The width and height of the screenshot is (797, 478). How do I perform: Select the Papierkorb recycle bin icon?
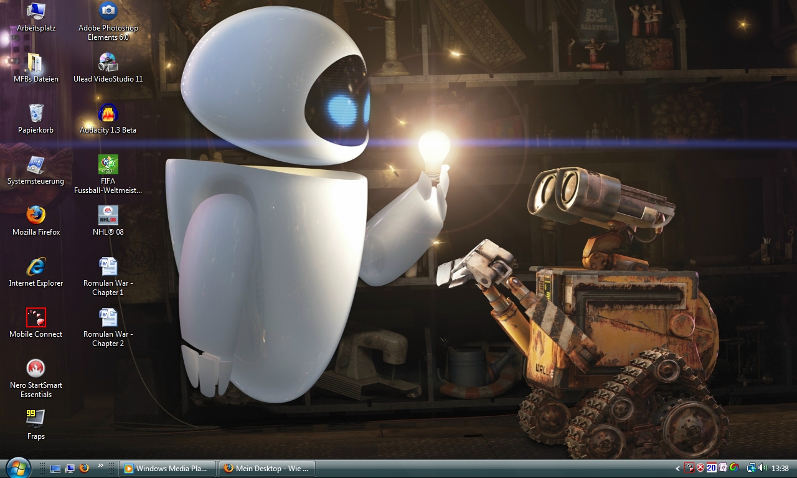(x=36, y=113)
